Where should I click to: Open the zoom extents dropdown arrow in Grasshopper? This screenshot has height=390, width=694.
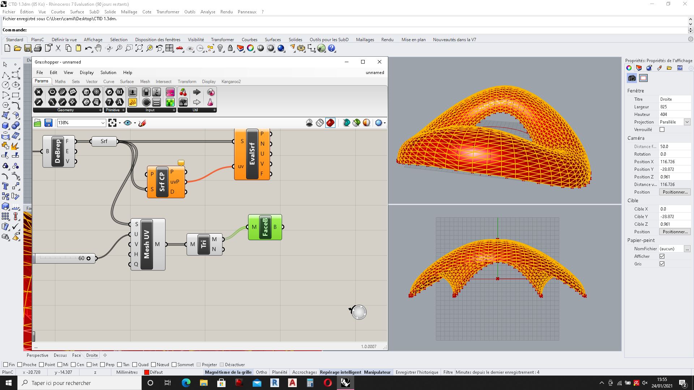120,123
